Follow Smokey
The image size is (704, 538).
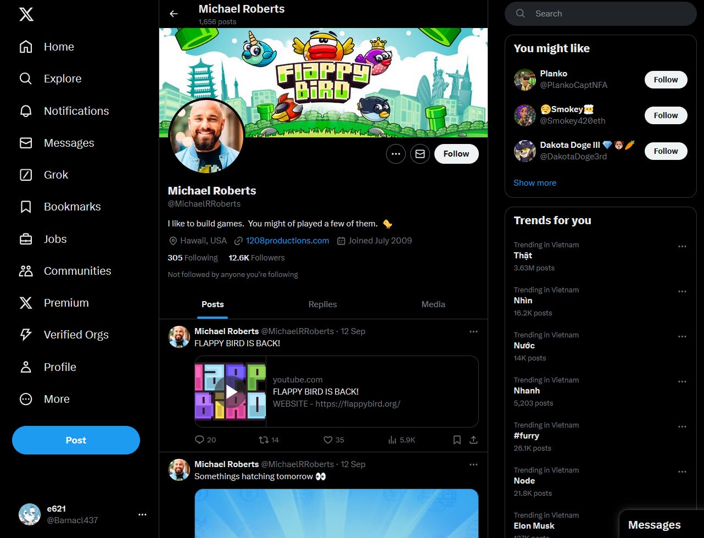point(666,115)
